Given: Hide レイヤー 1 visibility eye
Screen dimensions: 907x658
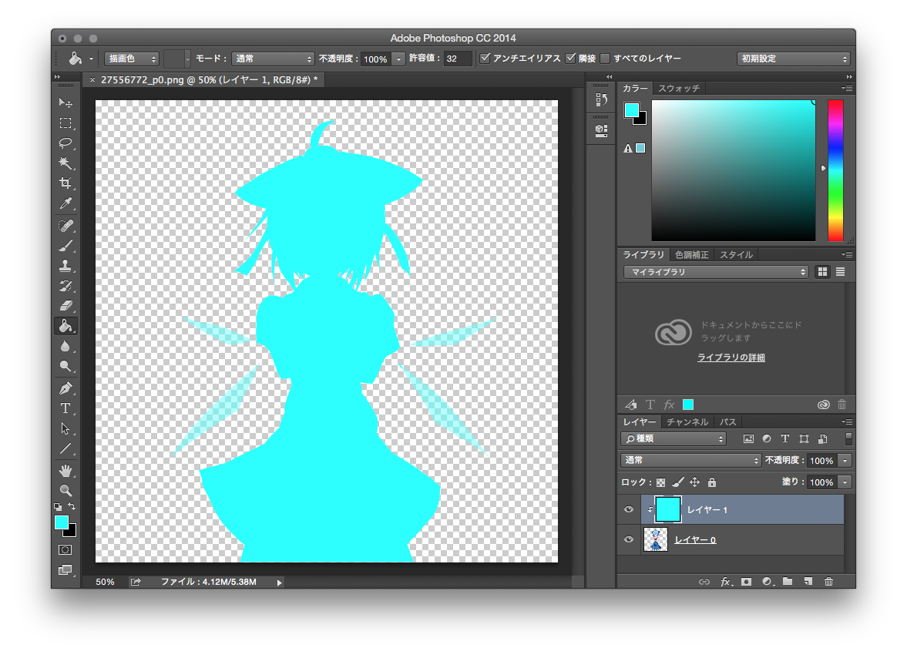Looking at the screenshot, I should coord(629,509).
